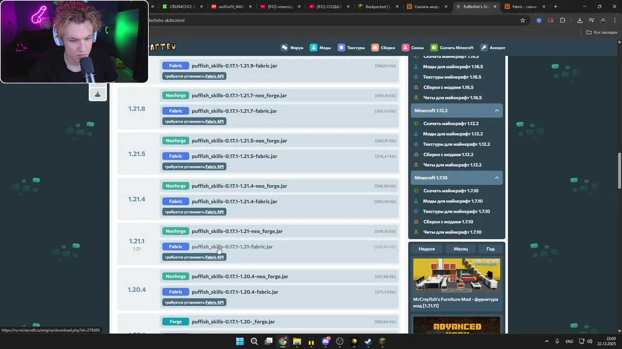622x349 pixels.
Task: Select the Год popularity tab
Action: 490,249
